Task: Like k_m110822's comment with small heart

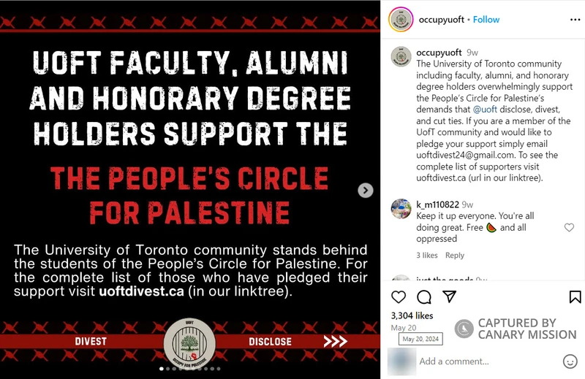Action: click(570, 228)
